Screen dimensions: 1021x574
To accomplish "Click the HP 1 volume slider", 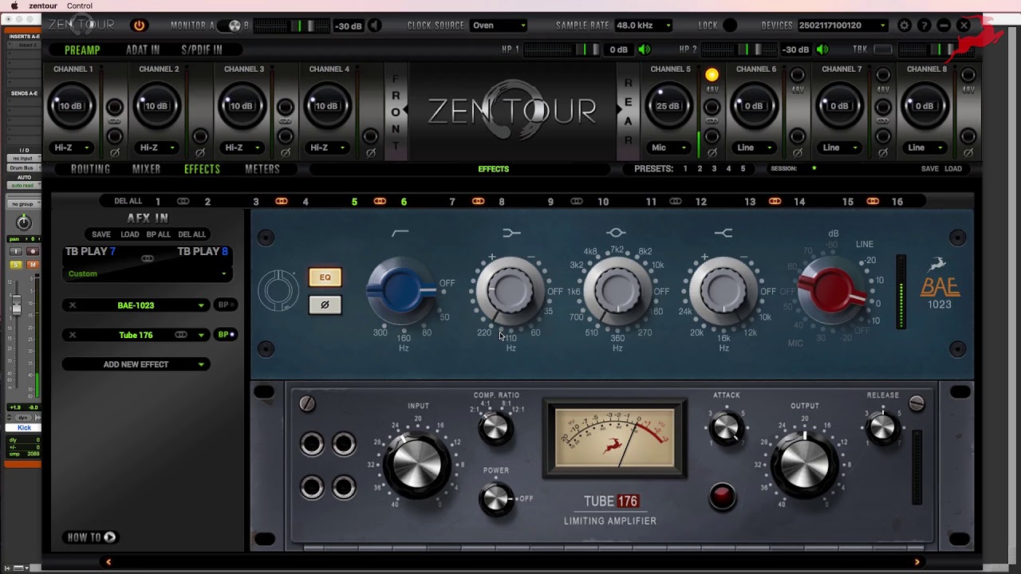I will pos(562,49).
